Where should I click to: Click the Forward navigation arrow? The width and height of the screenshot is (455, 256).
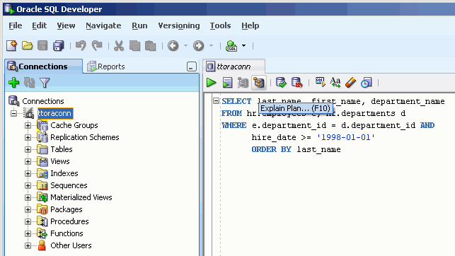tap(198, 46)
